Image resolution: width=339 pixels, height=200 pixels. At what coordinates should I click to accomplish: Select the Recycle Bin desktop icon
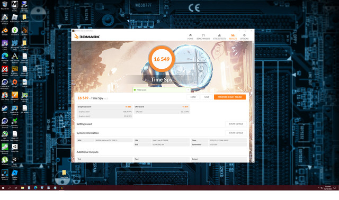(x=5, y=5)
